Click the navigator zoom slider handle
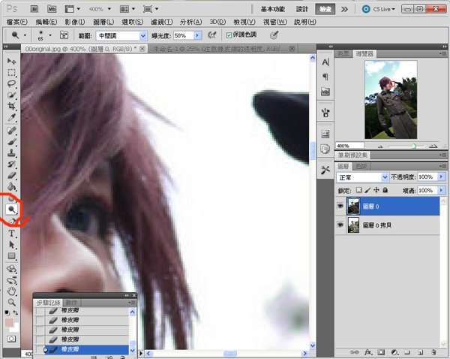 point(413,146)
